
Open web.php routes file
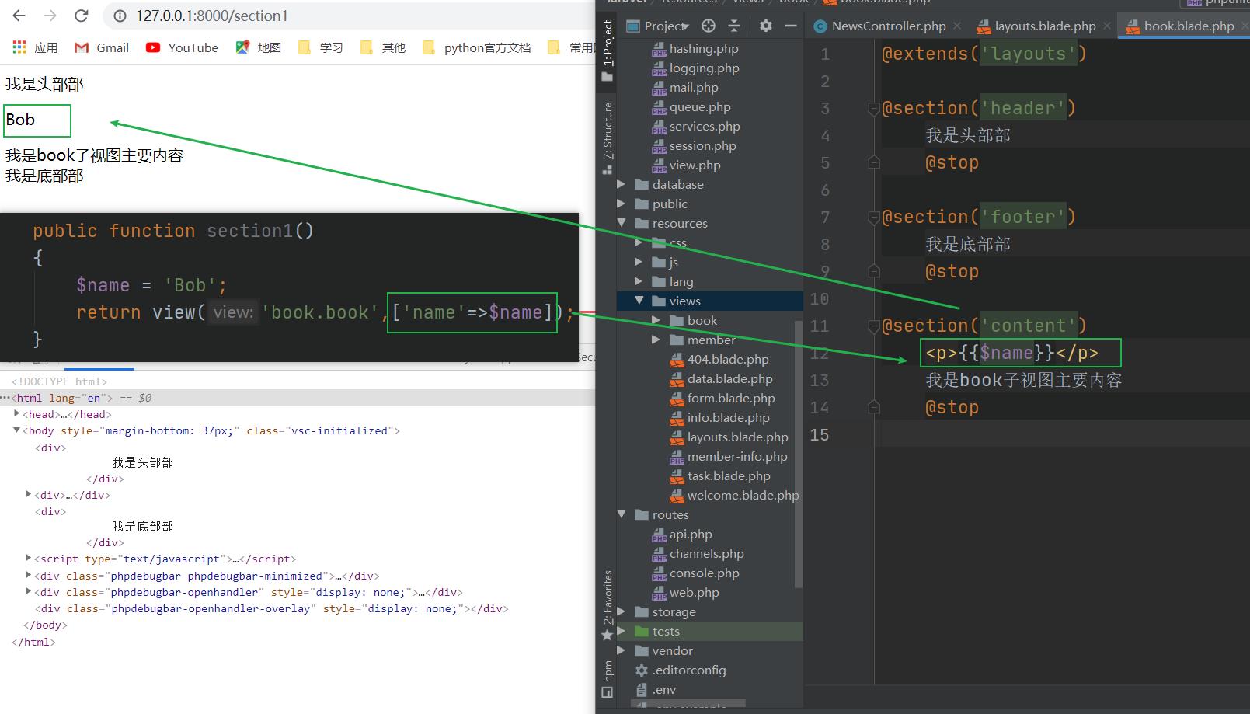coord(685,592)
